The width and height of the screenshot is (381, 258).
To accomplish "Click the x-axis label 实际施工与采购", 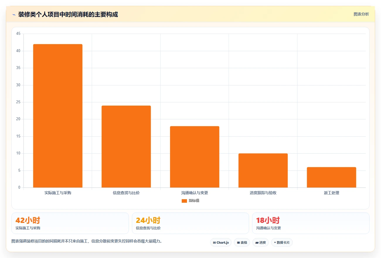I will pyautogui.click(x=58, y=193).
